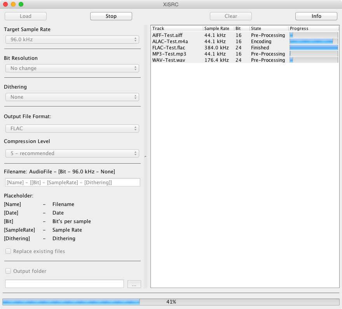Open Target Sample Rate dropdown
The width and height of the screenshot is (342, 309).
click(x=72, y=40)
